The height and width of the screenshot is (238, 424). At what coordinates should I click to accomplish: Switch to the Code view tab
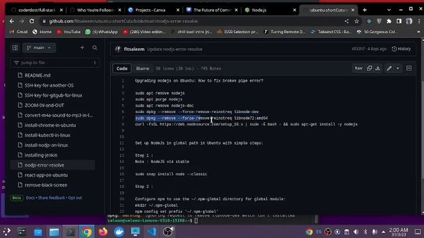pos(122,69)
